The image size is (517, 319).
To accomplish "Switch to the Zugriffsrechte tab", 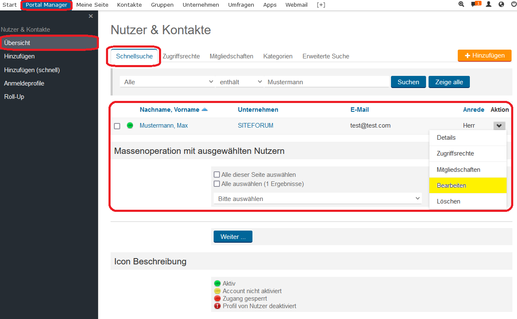I will [181, 56].
